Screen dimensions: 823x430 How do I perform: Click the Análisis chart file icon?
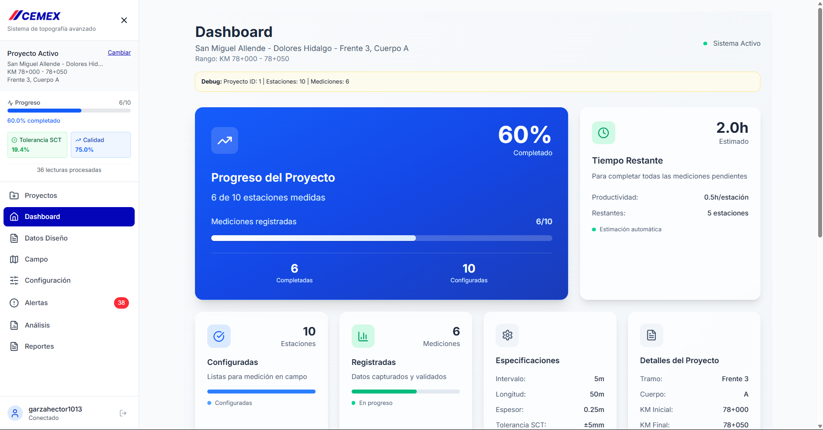click(14, 325)
